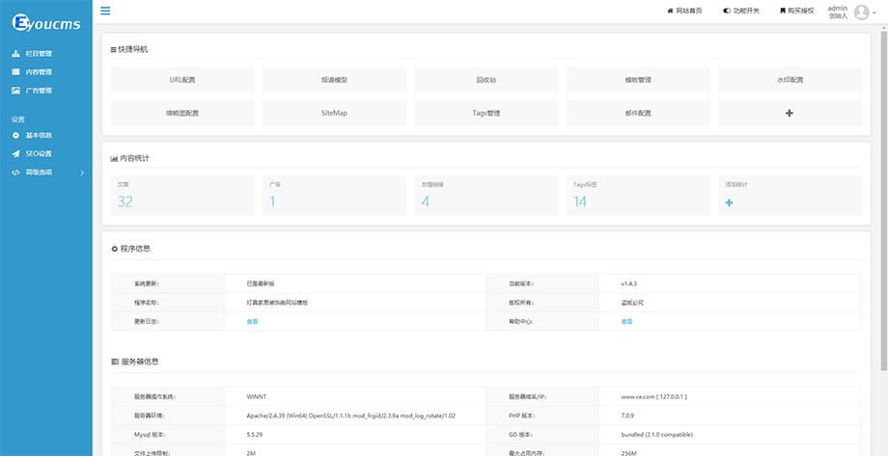The height and width of the screenshot is (456, 888).
Task: Collapse the sidebar with the hamburger icon
Action: pos(105,11)
